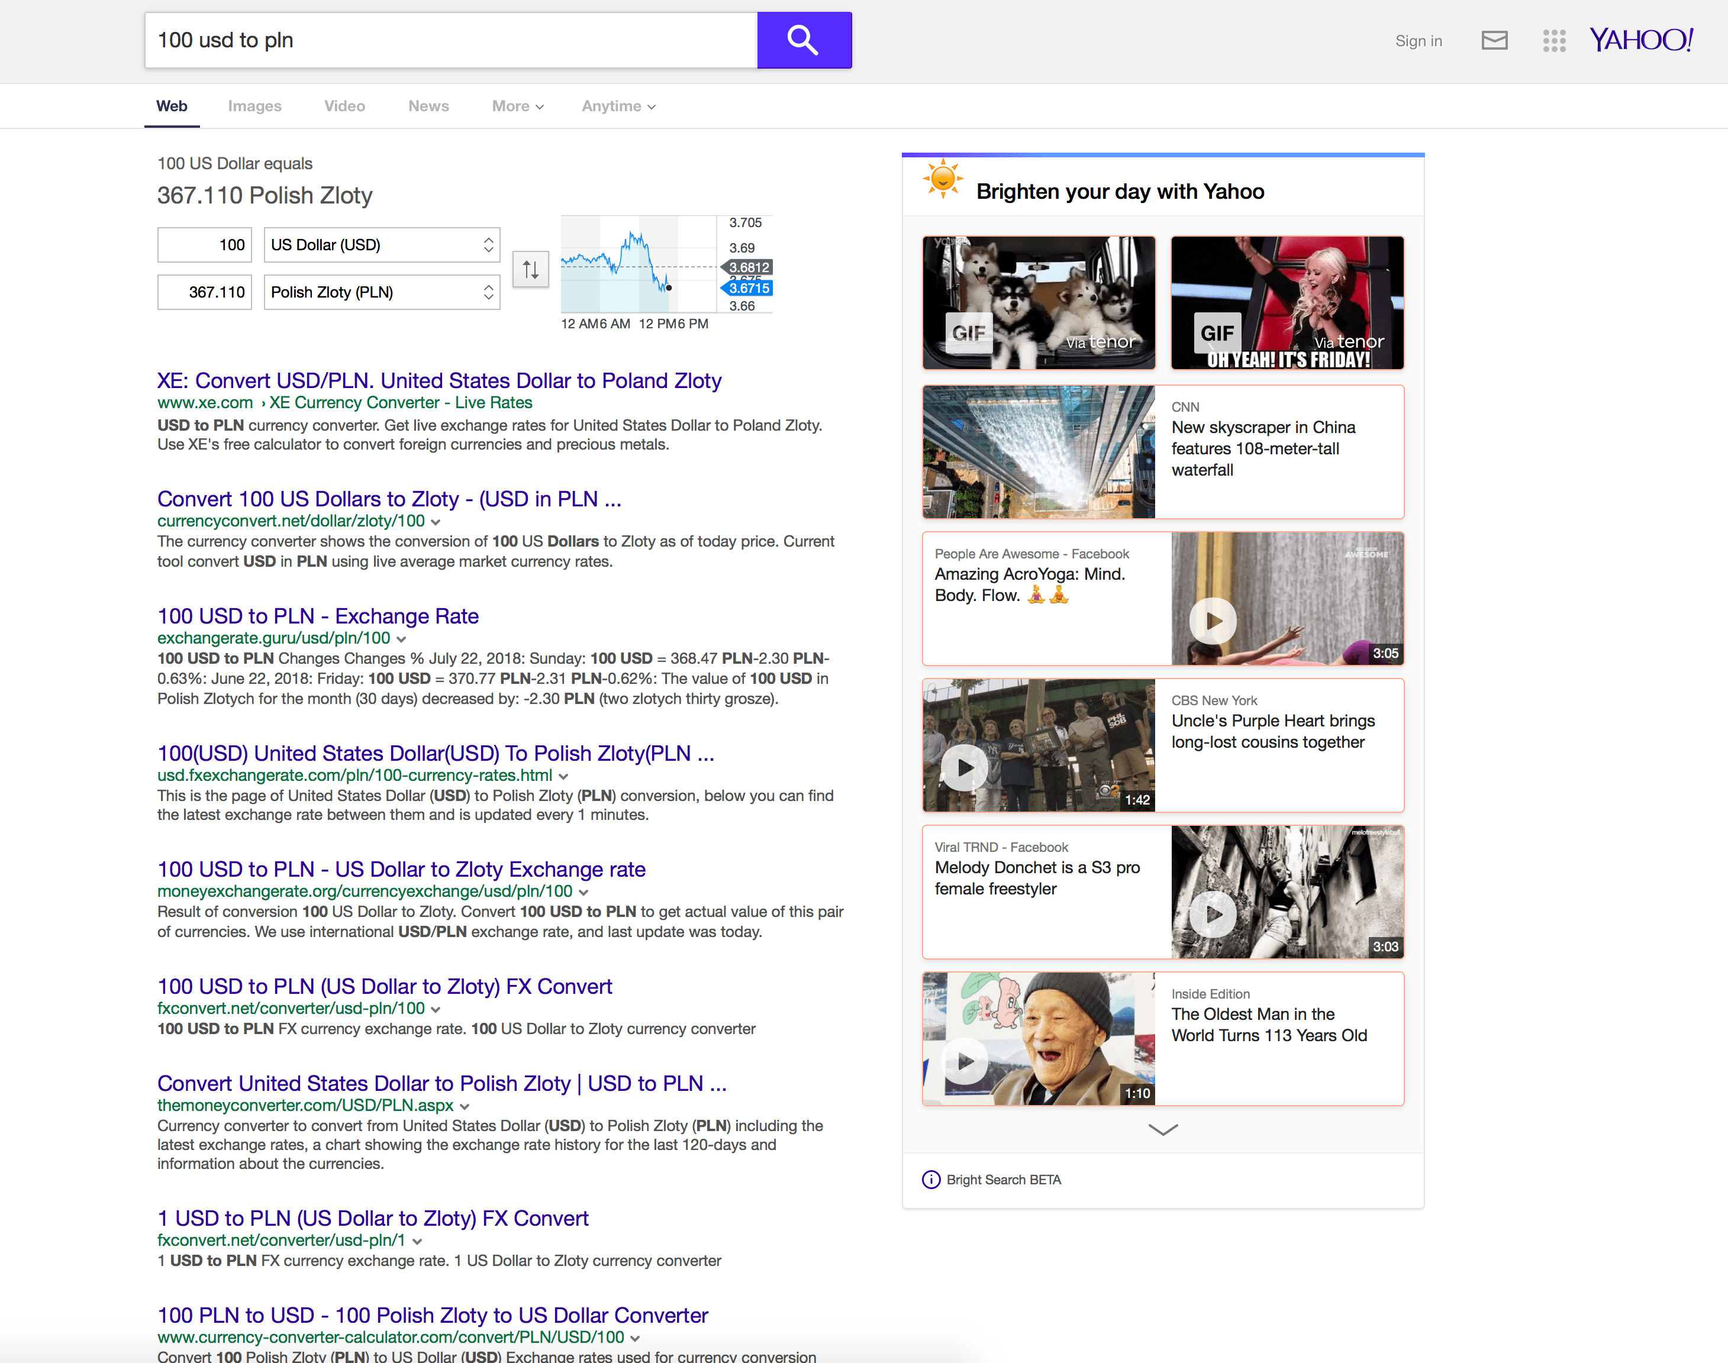Swap currencies with the up-down arrows button
This screenshot has height=1363, width=1728.
(x=531, y=269)
